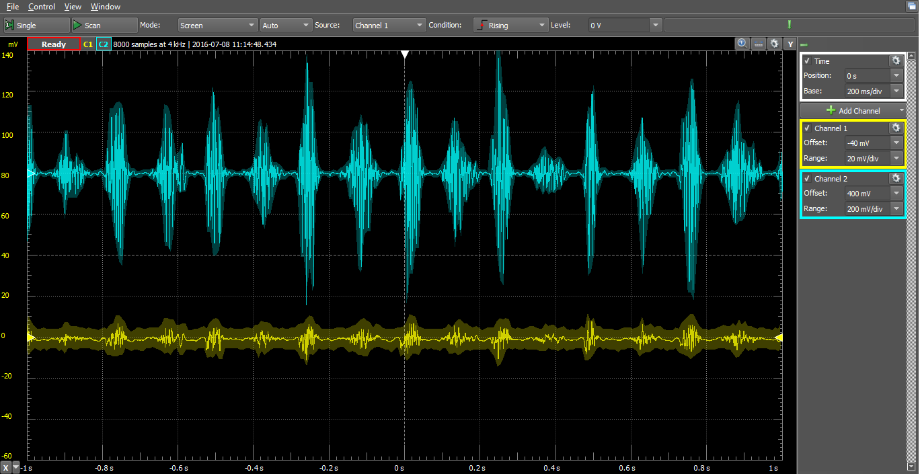
Task: Open the X cursor dropdown arrow
Action: coord(16,468)
